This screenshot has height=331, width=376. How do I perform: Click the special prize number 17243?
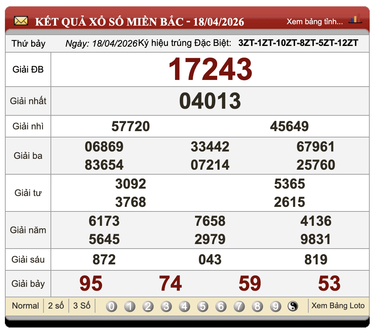(210, 69)
